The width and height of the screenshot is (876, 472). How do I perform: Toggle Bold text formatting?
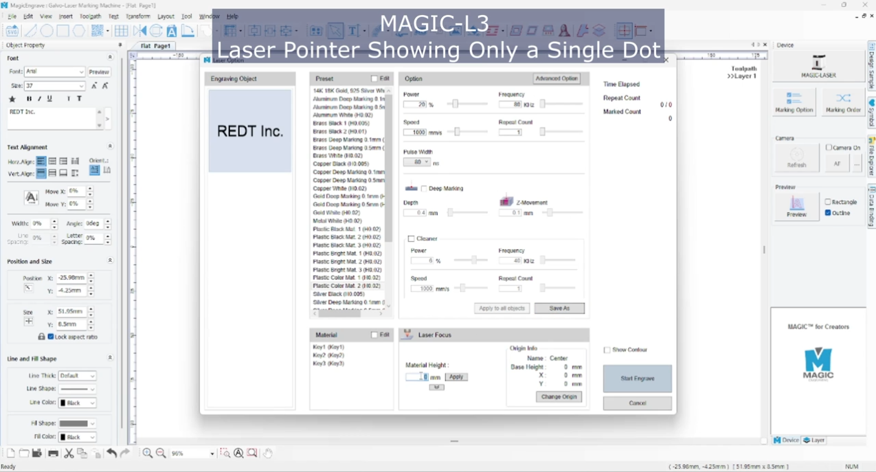click(x=29, y=99)
